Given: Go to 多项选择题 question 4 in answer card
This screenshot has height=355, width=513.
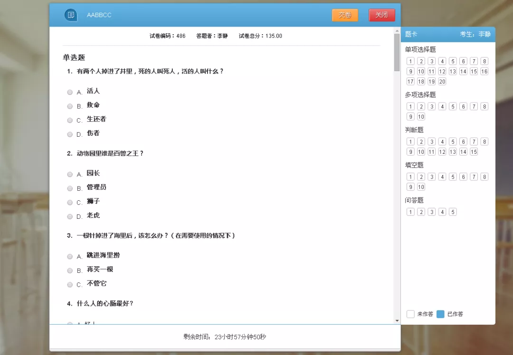Looking at the screenshot, I should pos(442,106).
